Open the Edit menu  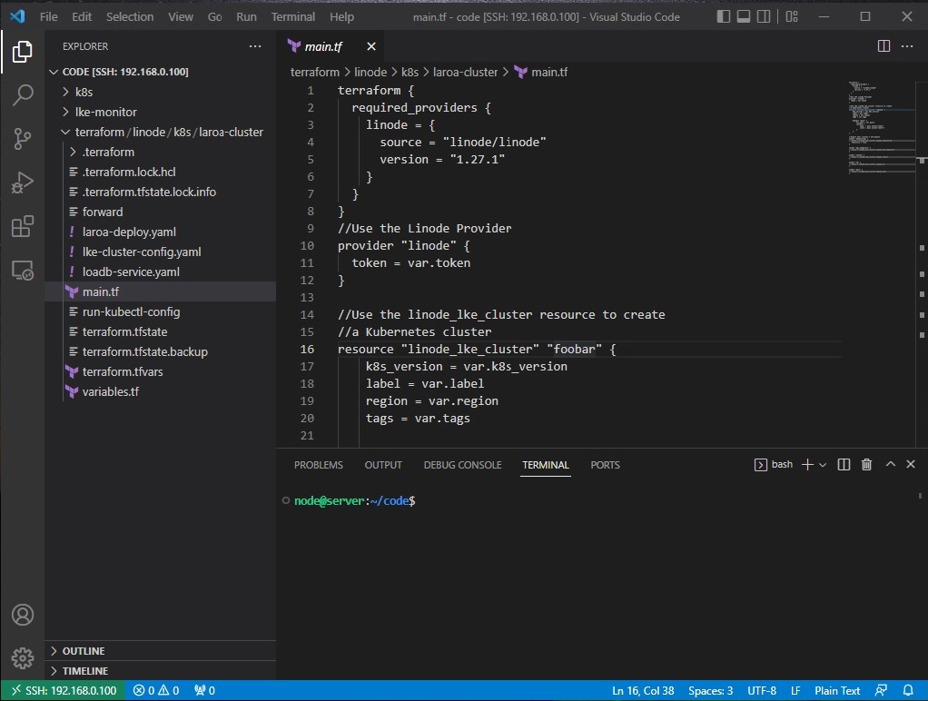(82, 16)
